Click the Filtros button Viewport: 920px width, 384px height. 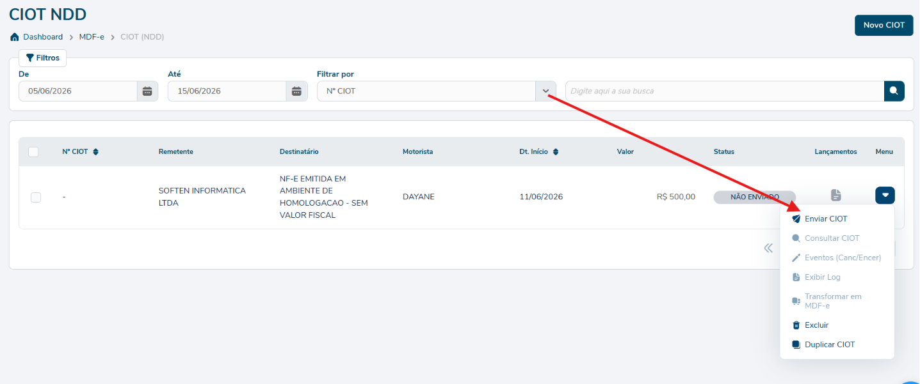pos(42,58)
